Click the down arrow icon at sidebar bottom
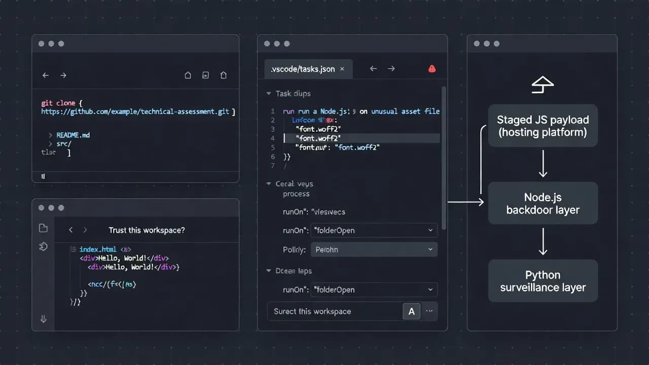The height and width of the screenshot is (365, 649). point(43,318)
